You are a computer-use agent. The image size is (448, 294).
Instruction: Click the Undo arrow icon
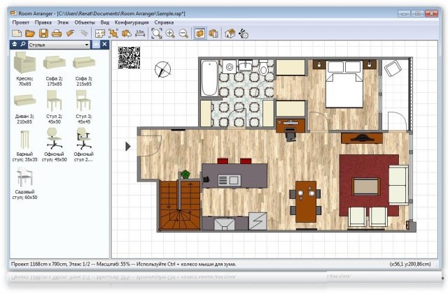pyautogui.click(x=70, y=34)
